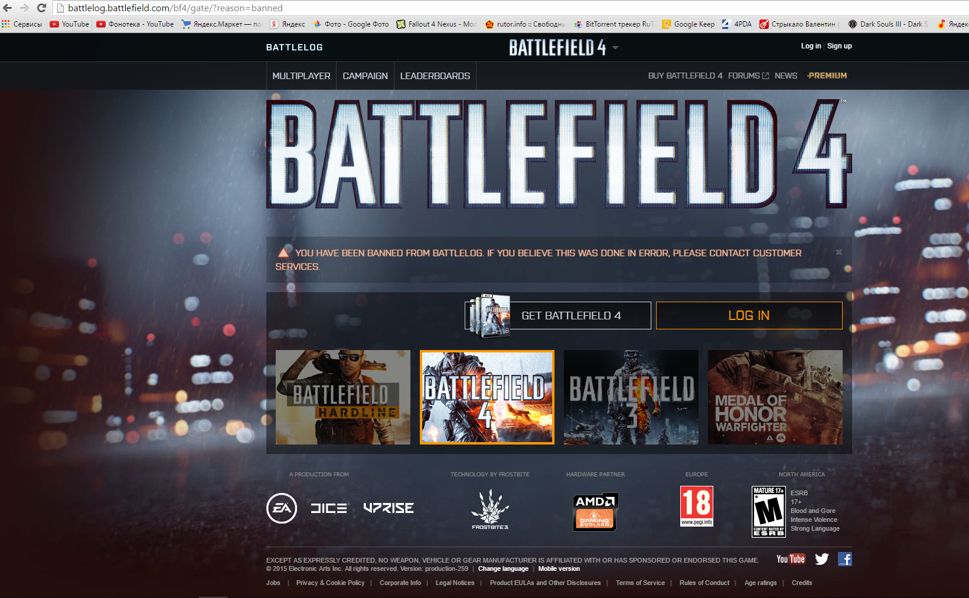
Task: Select the Battlefield Hardline thumbnail
Action: [x=343, y=397]
